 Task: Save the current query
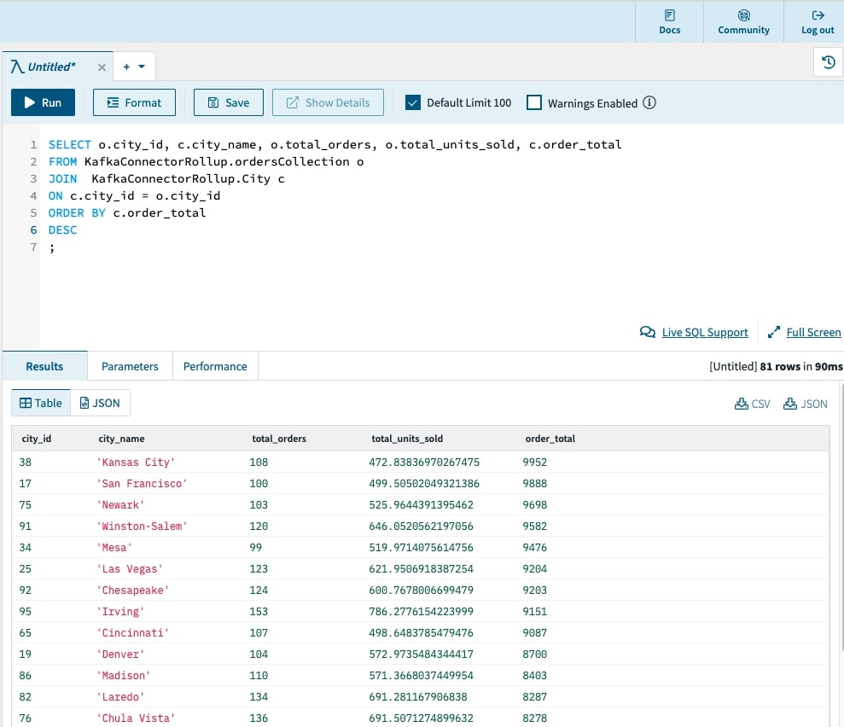(228, 102)
